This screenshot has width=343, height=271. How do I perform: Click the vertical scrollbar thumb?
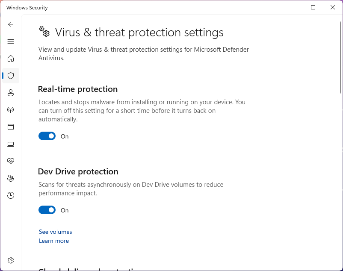click(x=340, y=58)
